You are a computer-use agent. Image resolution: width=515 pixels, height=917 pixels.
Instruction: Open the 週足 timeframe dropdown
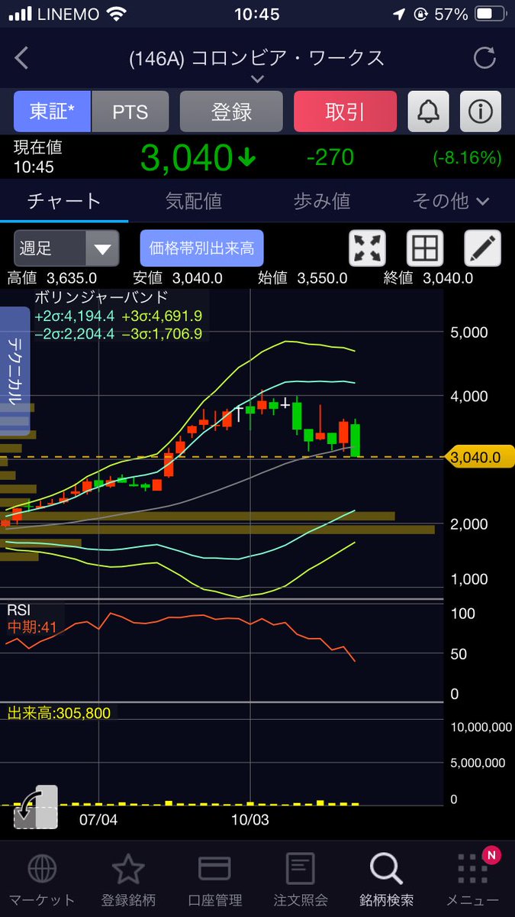(66, 248)
